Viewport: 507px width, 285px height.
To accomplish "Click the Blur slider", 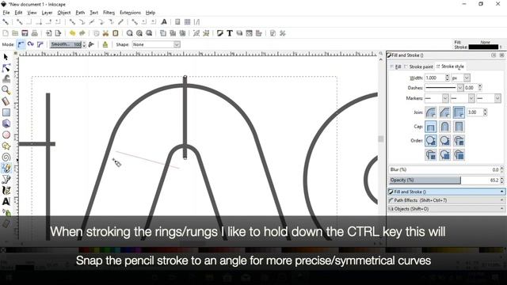I will click(444, 169).
